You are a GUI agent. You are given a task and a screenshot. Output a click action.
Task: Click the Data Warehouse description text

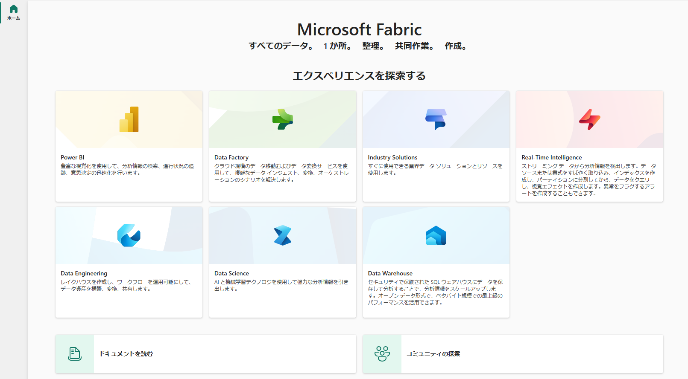coord(436,292)
